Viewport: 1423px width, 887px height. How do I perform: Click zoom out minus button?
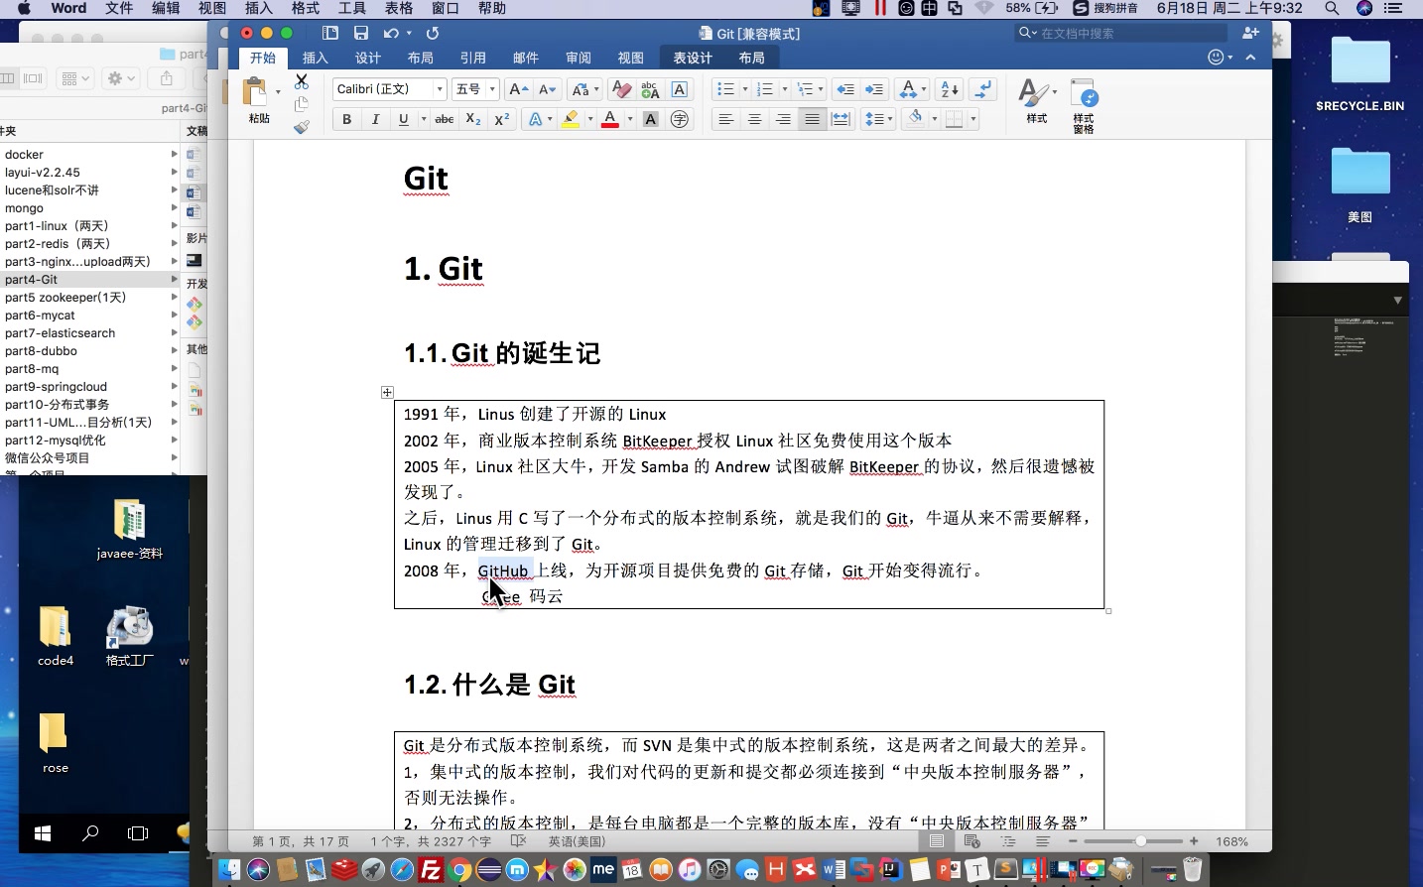[x=1073, y=840]
